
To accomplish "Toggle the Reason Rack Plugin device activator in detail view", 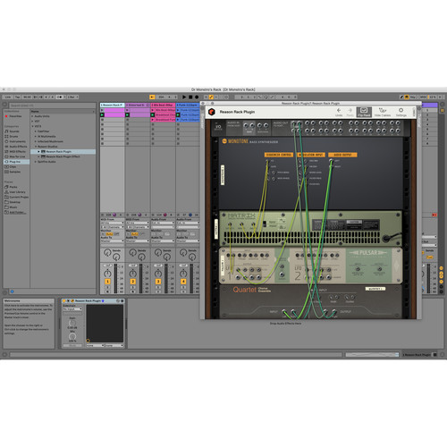I will (x=64, y=301).
